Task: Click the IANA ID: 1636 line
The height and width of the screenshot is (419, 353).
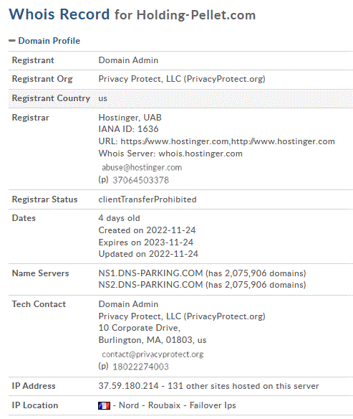Action: point(128,129)
